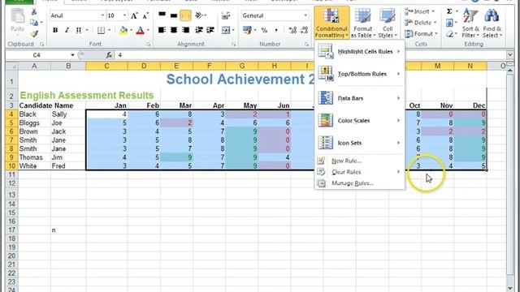
Task: Click Decrease Decimal icon
Action: 304,30
